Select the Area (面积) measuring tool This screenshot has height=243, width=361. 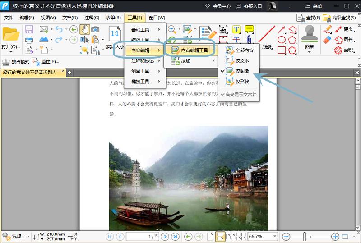tap(345, 50)
